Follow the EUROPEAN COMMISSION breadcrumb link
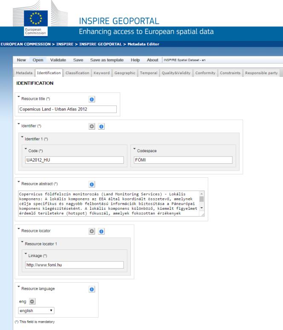The image size is (283, 330). (x=26, y=44)
